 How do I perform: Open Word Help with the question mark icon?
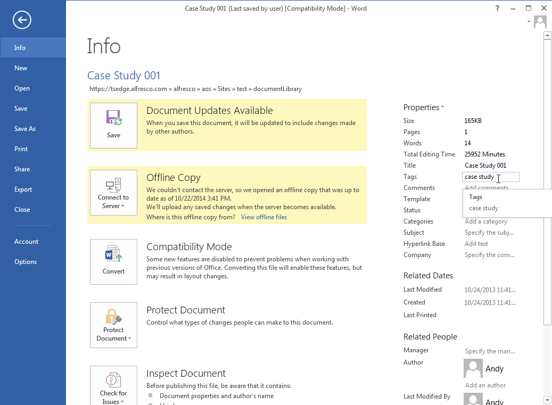point(497,8)
